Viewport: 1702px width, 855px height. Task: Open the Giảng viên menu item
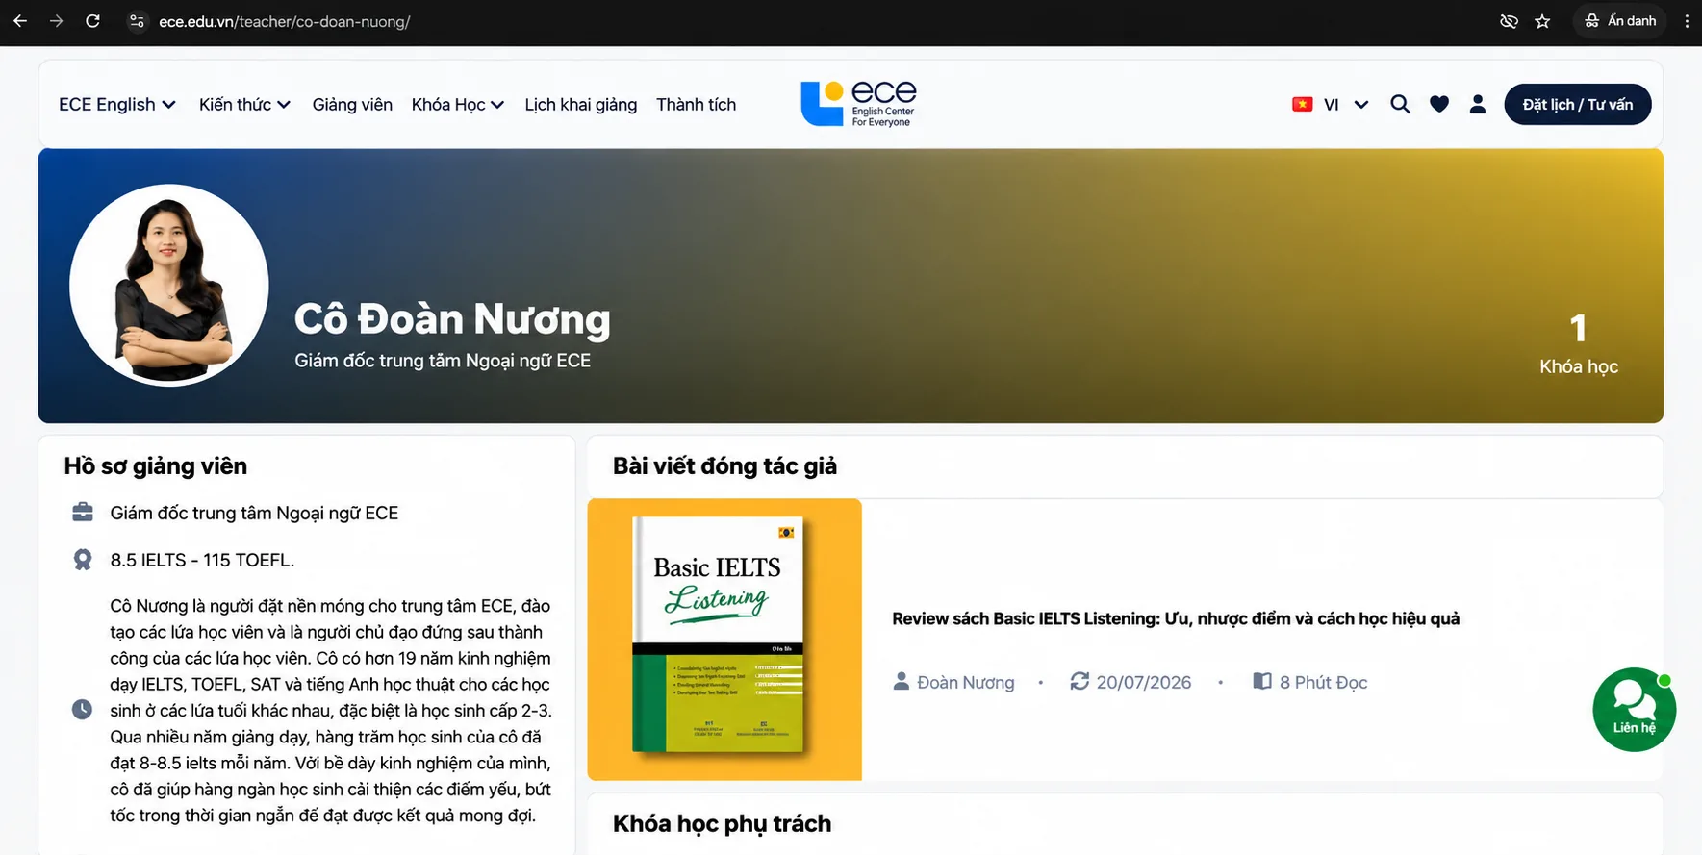[x=352, y=105]
